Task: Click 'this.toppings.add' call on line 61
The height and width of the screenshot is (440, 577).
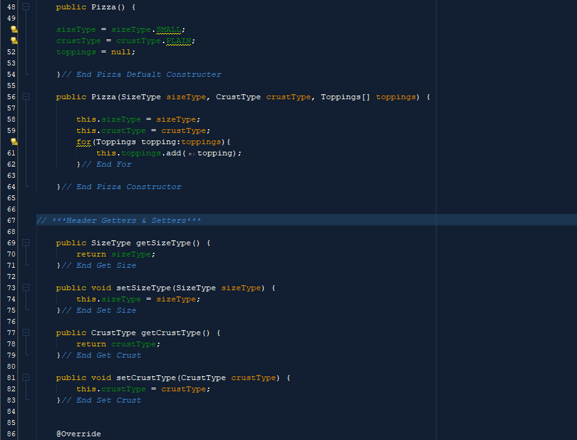Action: pos(139,153)
